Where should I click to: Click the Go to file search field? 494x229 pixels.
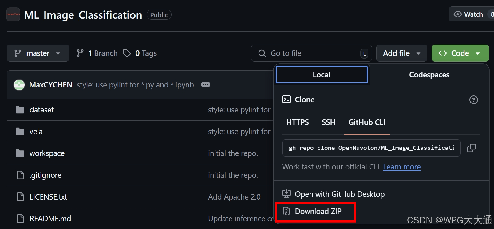point(311,53)
